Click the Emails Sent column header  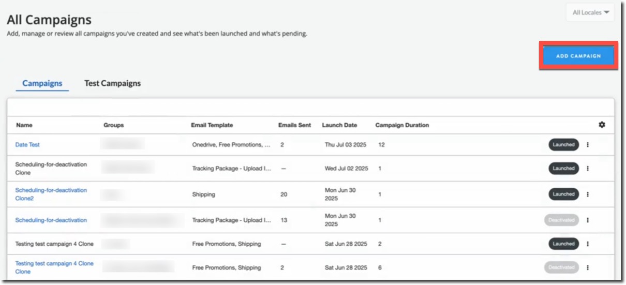(x=294, y=125)
